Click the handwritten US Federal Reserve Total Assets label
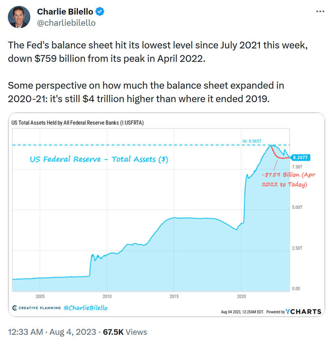Image resolution: width=331 pixels, height=339 pixels. 99,159
